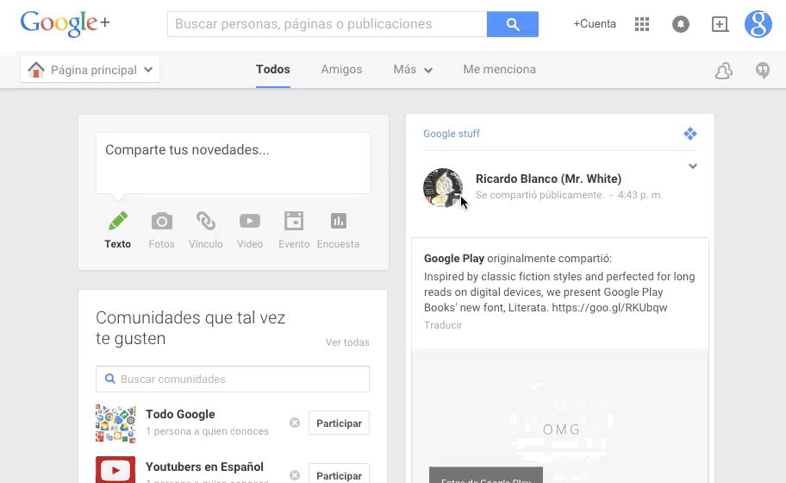786x483 pixels.
Task: Select the Video play option
Action: tap(250, 230)
